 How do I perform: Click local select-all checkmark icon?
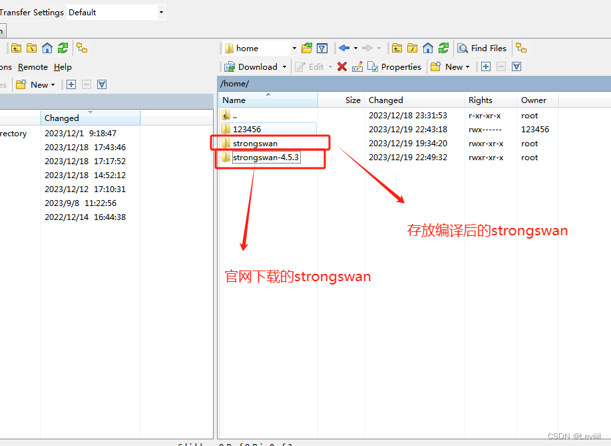(102, 84)
